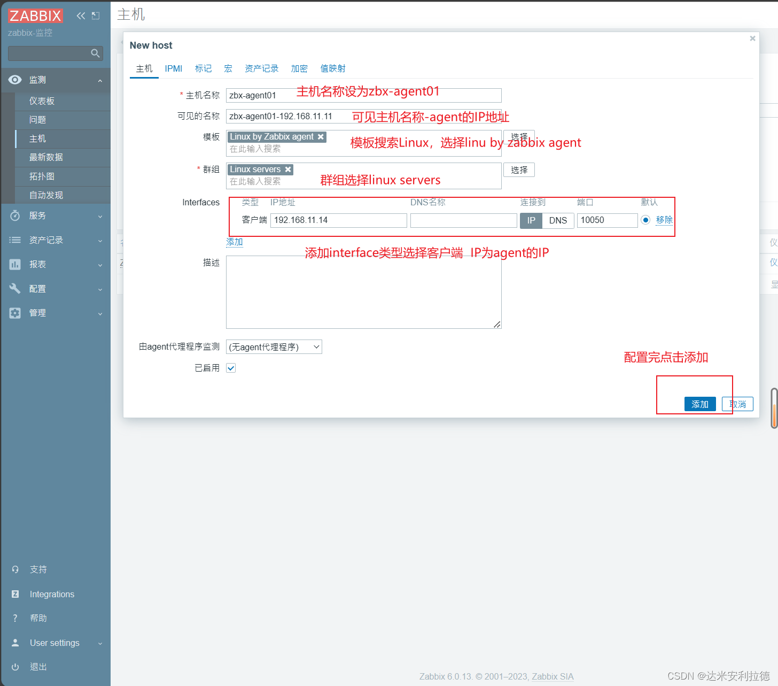Remove the Linux by Zabbix agent template tag

(x=321, y=137)
